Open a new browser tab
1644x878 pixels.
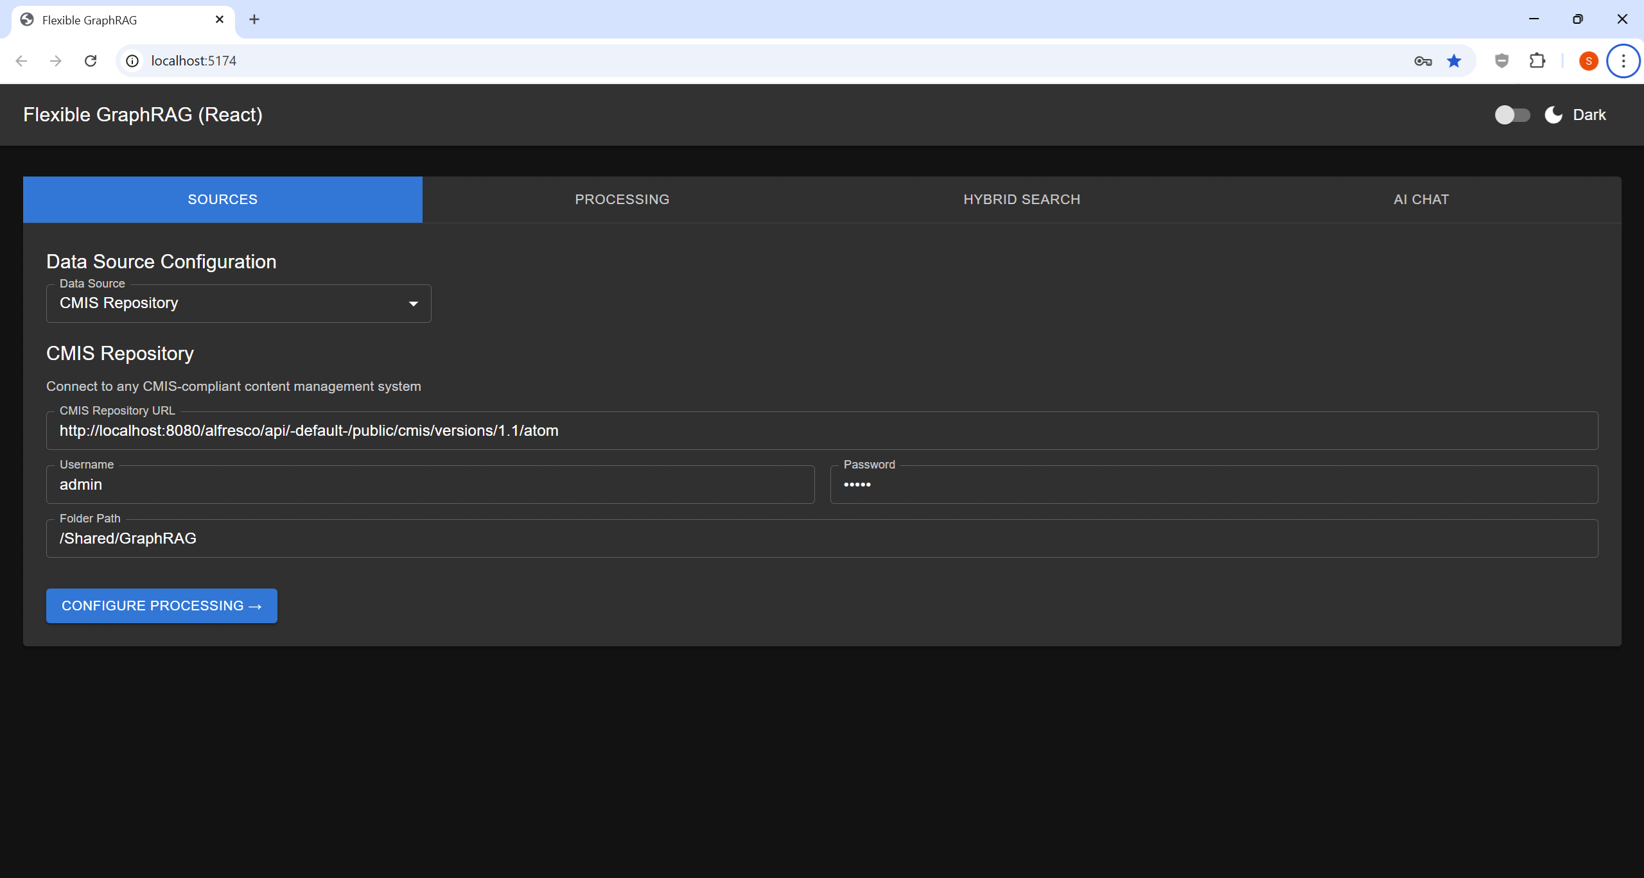(254, 19)
